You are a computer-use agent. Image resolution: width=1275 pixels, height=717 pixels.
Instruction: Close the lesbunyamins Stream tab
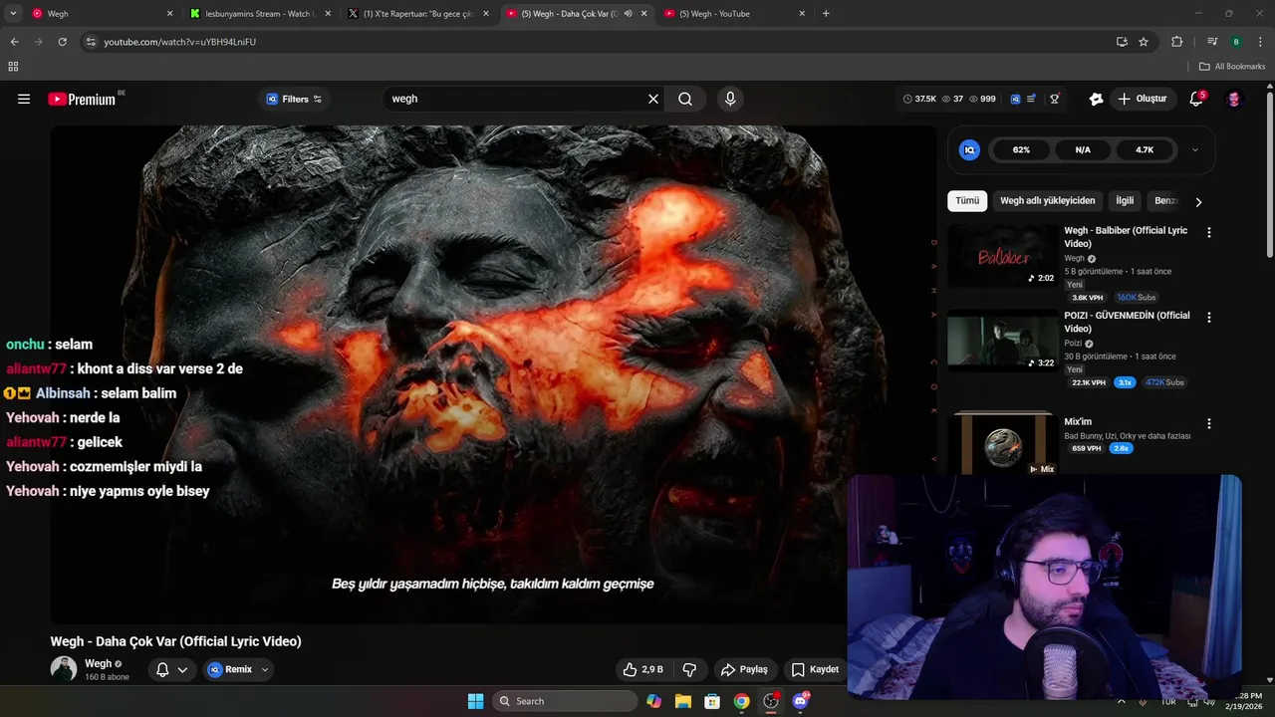click(328, 14)
